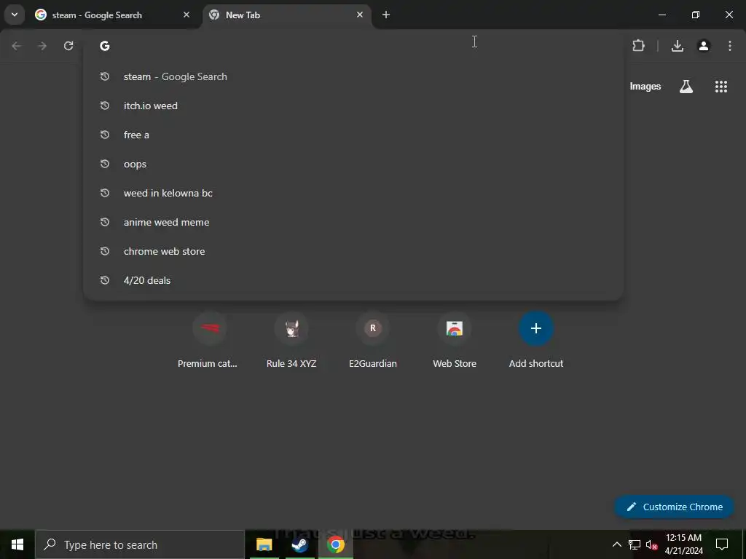746x559 pixels.
Task: Switch to the steam - Google Search tab
Action: click(113, 15)
